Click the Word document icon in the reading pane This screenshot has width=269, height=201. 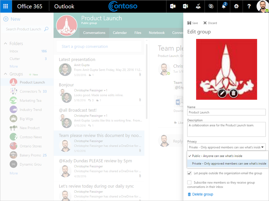tap(179, 102)
